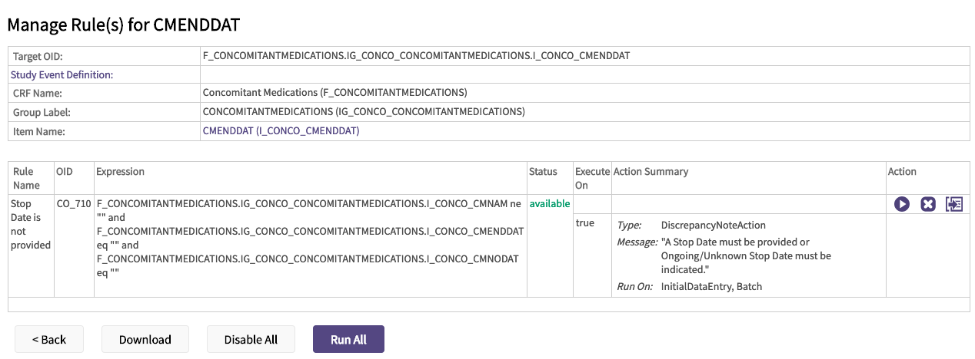
Task: Click the green 'available' status text
Action: 549,204
